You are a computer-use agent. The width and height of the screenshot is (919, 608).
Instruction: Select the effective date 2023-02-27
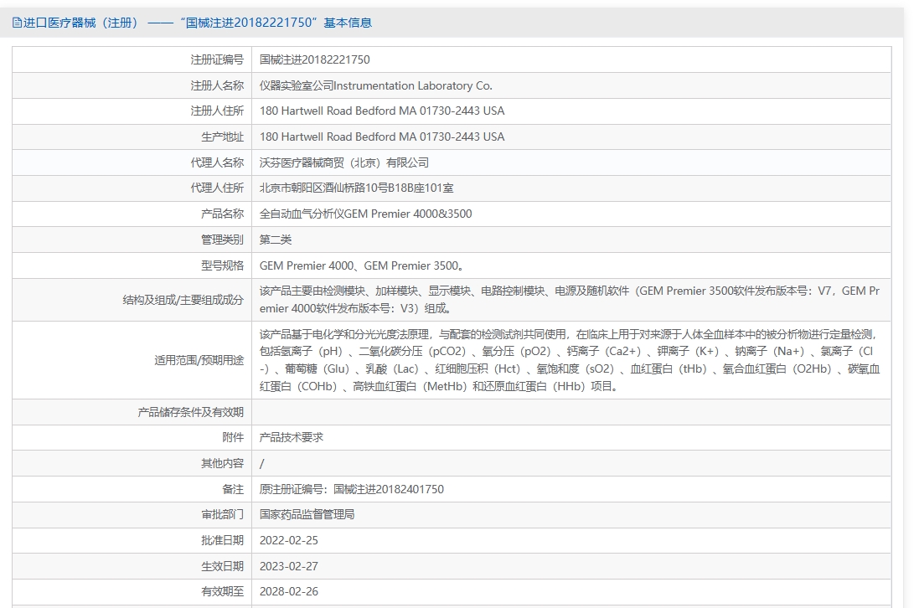pos(289,566)
